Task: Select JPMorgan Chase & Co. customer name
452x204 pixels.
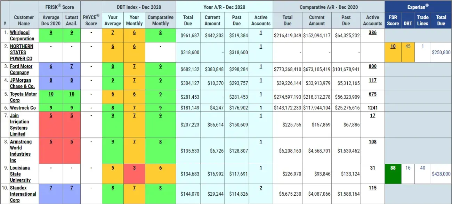Action: click(22, 83)
